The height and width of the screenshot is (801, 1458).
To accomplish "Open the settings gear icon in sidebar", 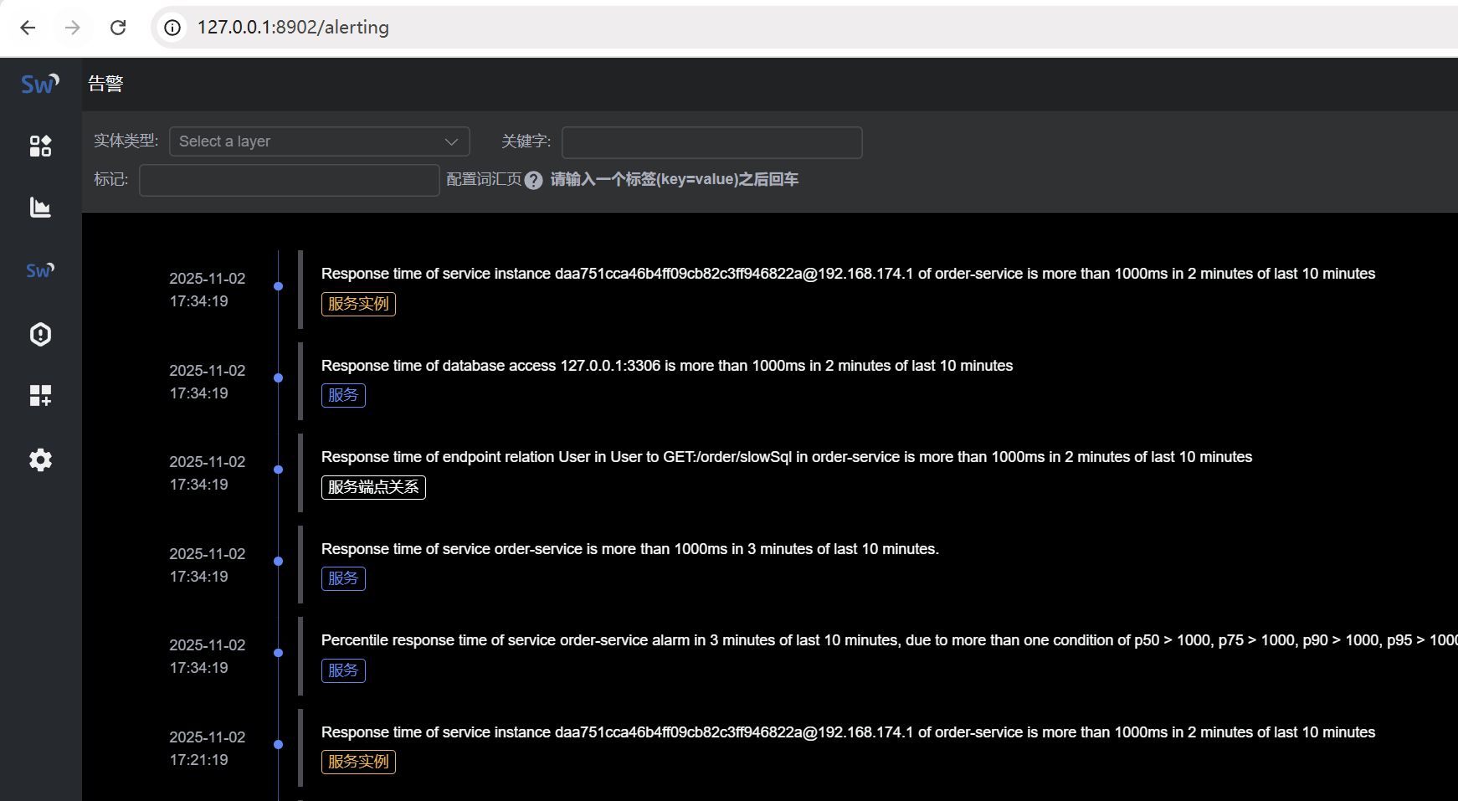I will coord(40,460).
